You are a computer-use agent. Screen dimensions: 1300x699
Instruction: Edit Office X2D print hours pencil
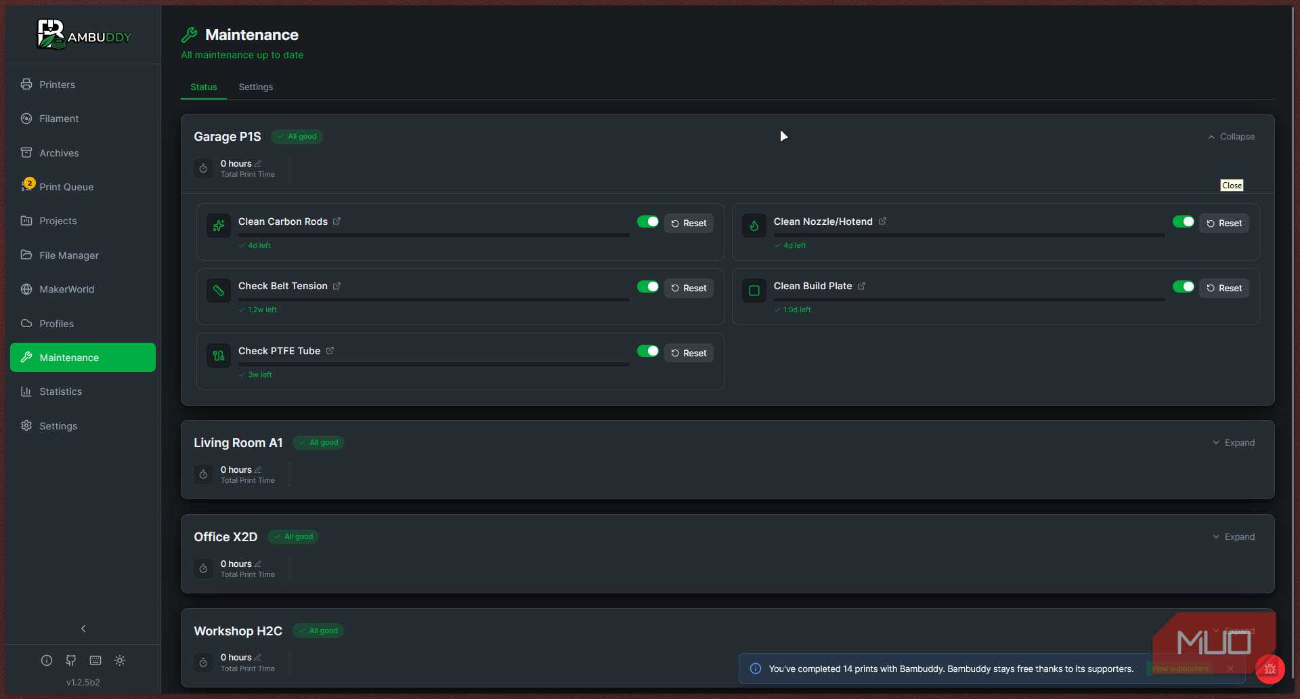[258, 564]
